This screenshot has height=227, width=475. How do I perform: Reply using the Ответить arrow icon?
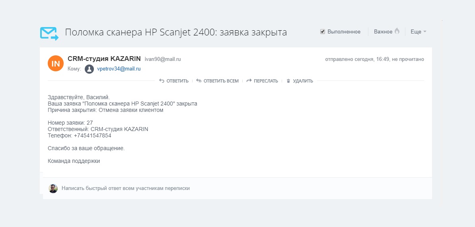pos(162,81)
